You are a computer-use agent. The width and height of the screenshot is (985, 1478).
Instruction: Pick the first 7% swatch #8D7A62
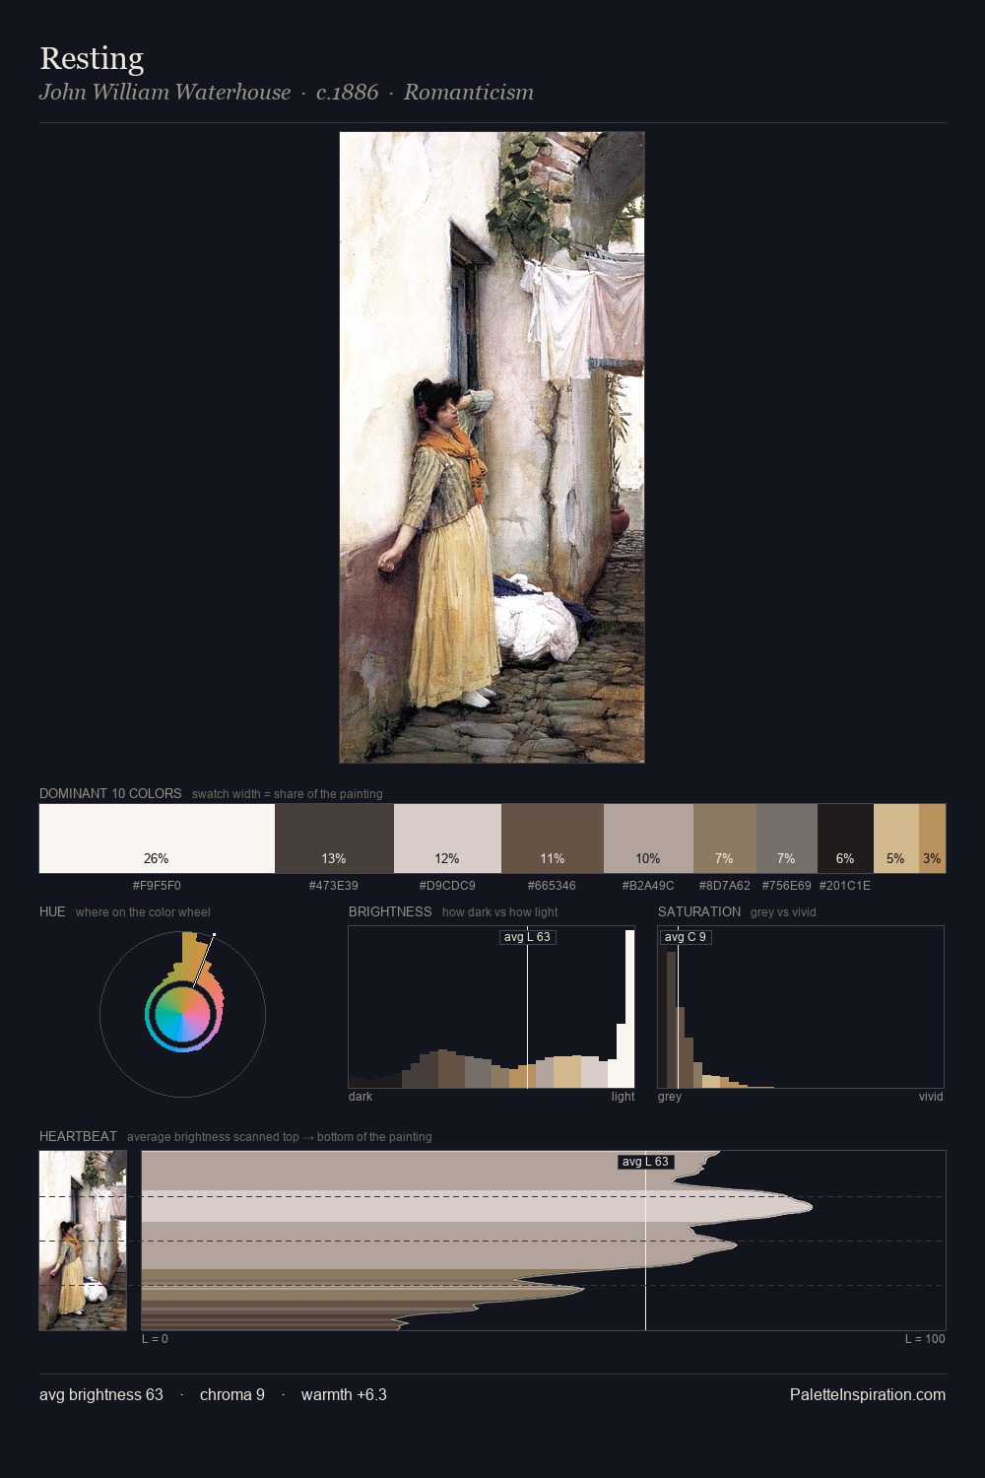(725, 839)
